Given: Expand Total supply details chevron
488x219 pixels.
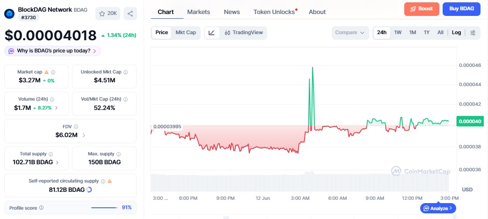Looking at the screenshot, I should coord(57,162).
